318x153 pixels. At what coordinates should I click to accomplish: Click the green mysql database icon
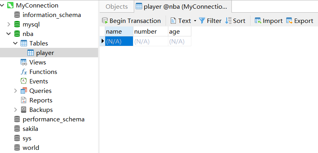pos(17,25)
